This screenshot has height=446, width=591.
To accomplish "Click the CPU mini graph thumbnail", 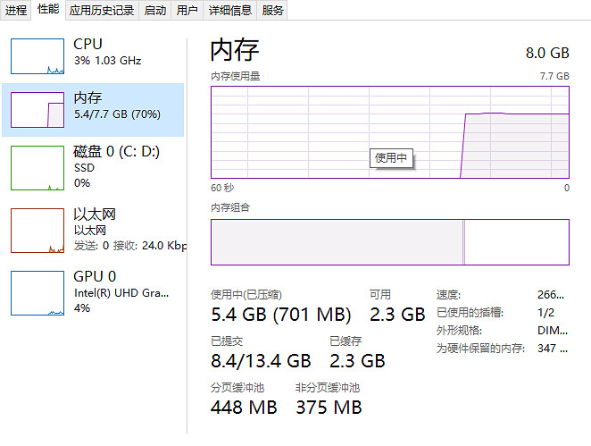I will pyautogui.click(x=37, y=56).
